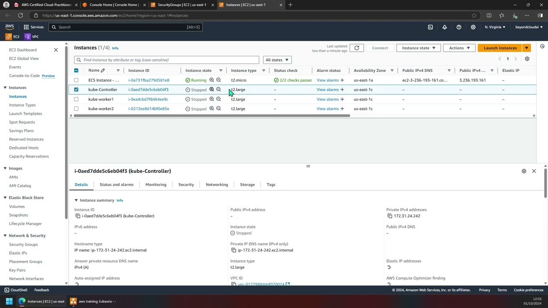Add alarm plus icon for ECS Instance row
Screen dimensions: 548x308
[x=342, y=80]
